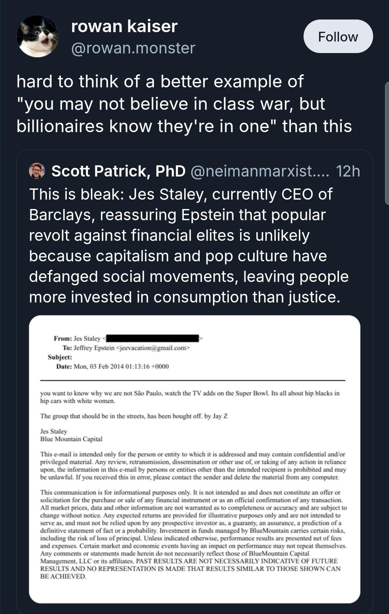Click the jeevacation@gmail.com address in the email
This screenshot has width=389, height=614.
pos(152,348)
